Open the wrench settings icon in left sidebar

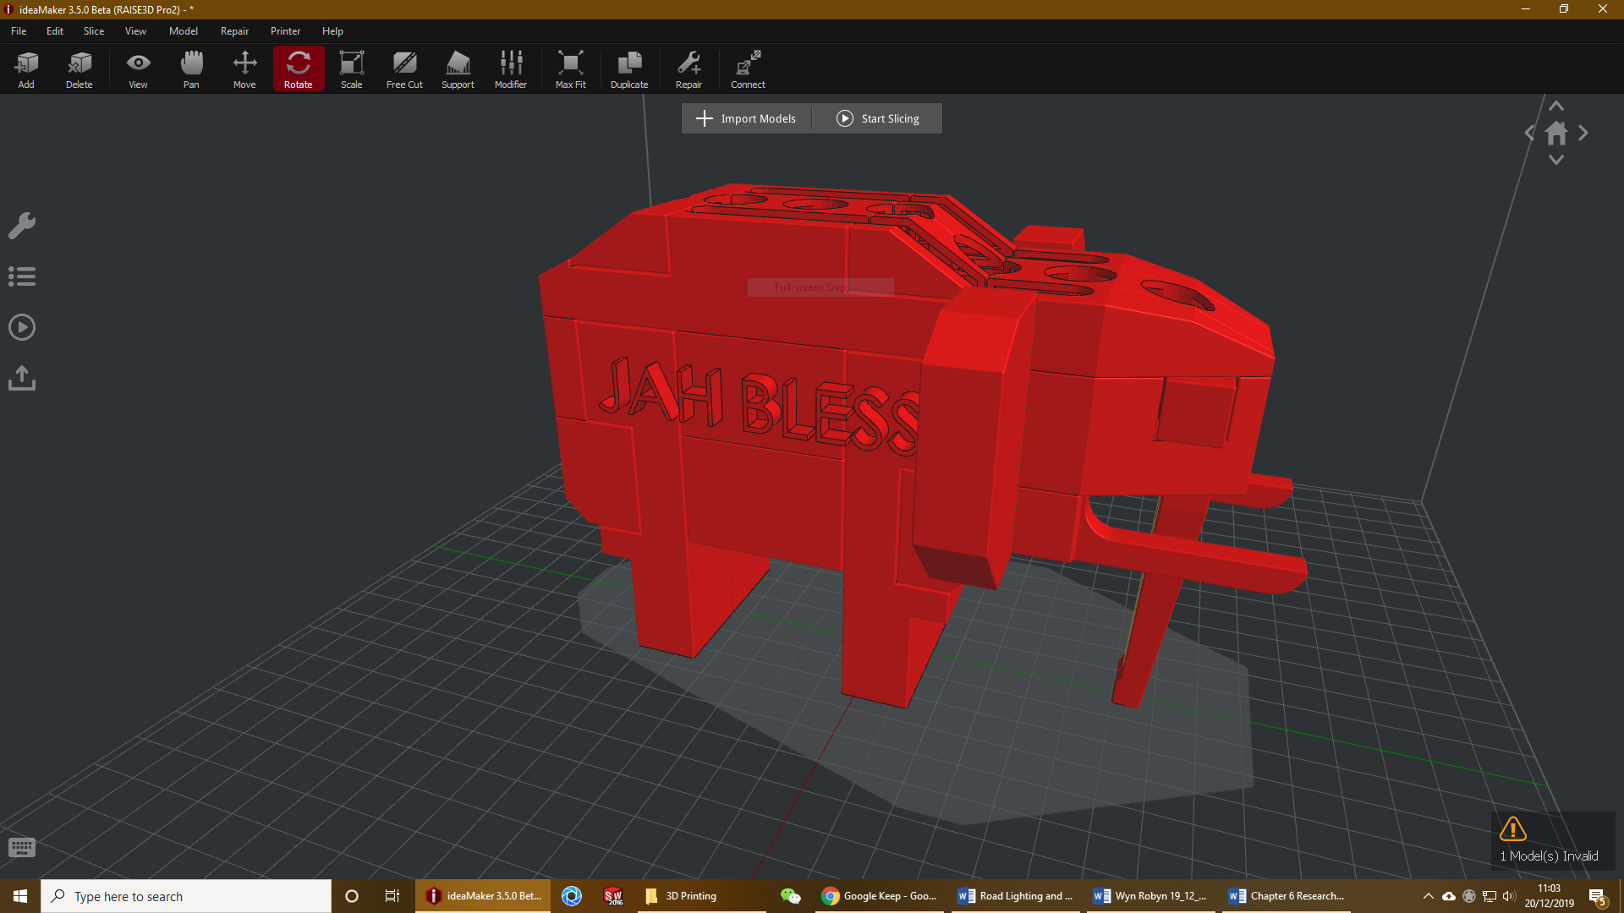tap(22, 226)
